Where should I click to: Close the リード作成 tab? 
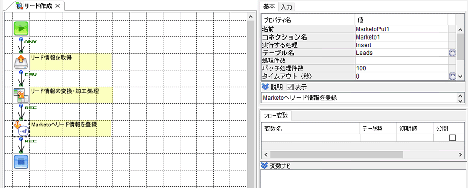(57, 6)
